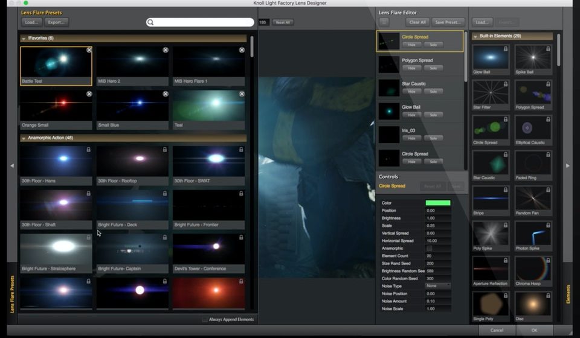Viewport: 580px width, 338px height.
Task: Click lock icon on Chroma Hoop element
Action: (x=548, y=260)
